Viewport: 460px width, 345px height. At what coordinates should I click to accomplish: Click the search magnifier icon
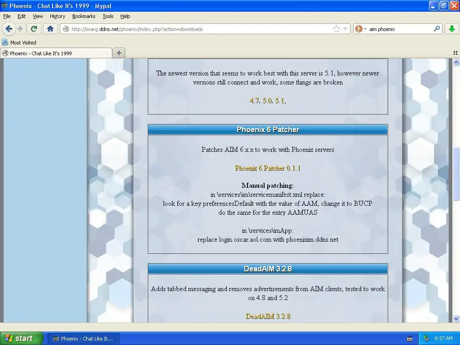[437, 29]
